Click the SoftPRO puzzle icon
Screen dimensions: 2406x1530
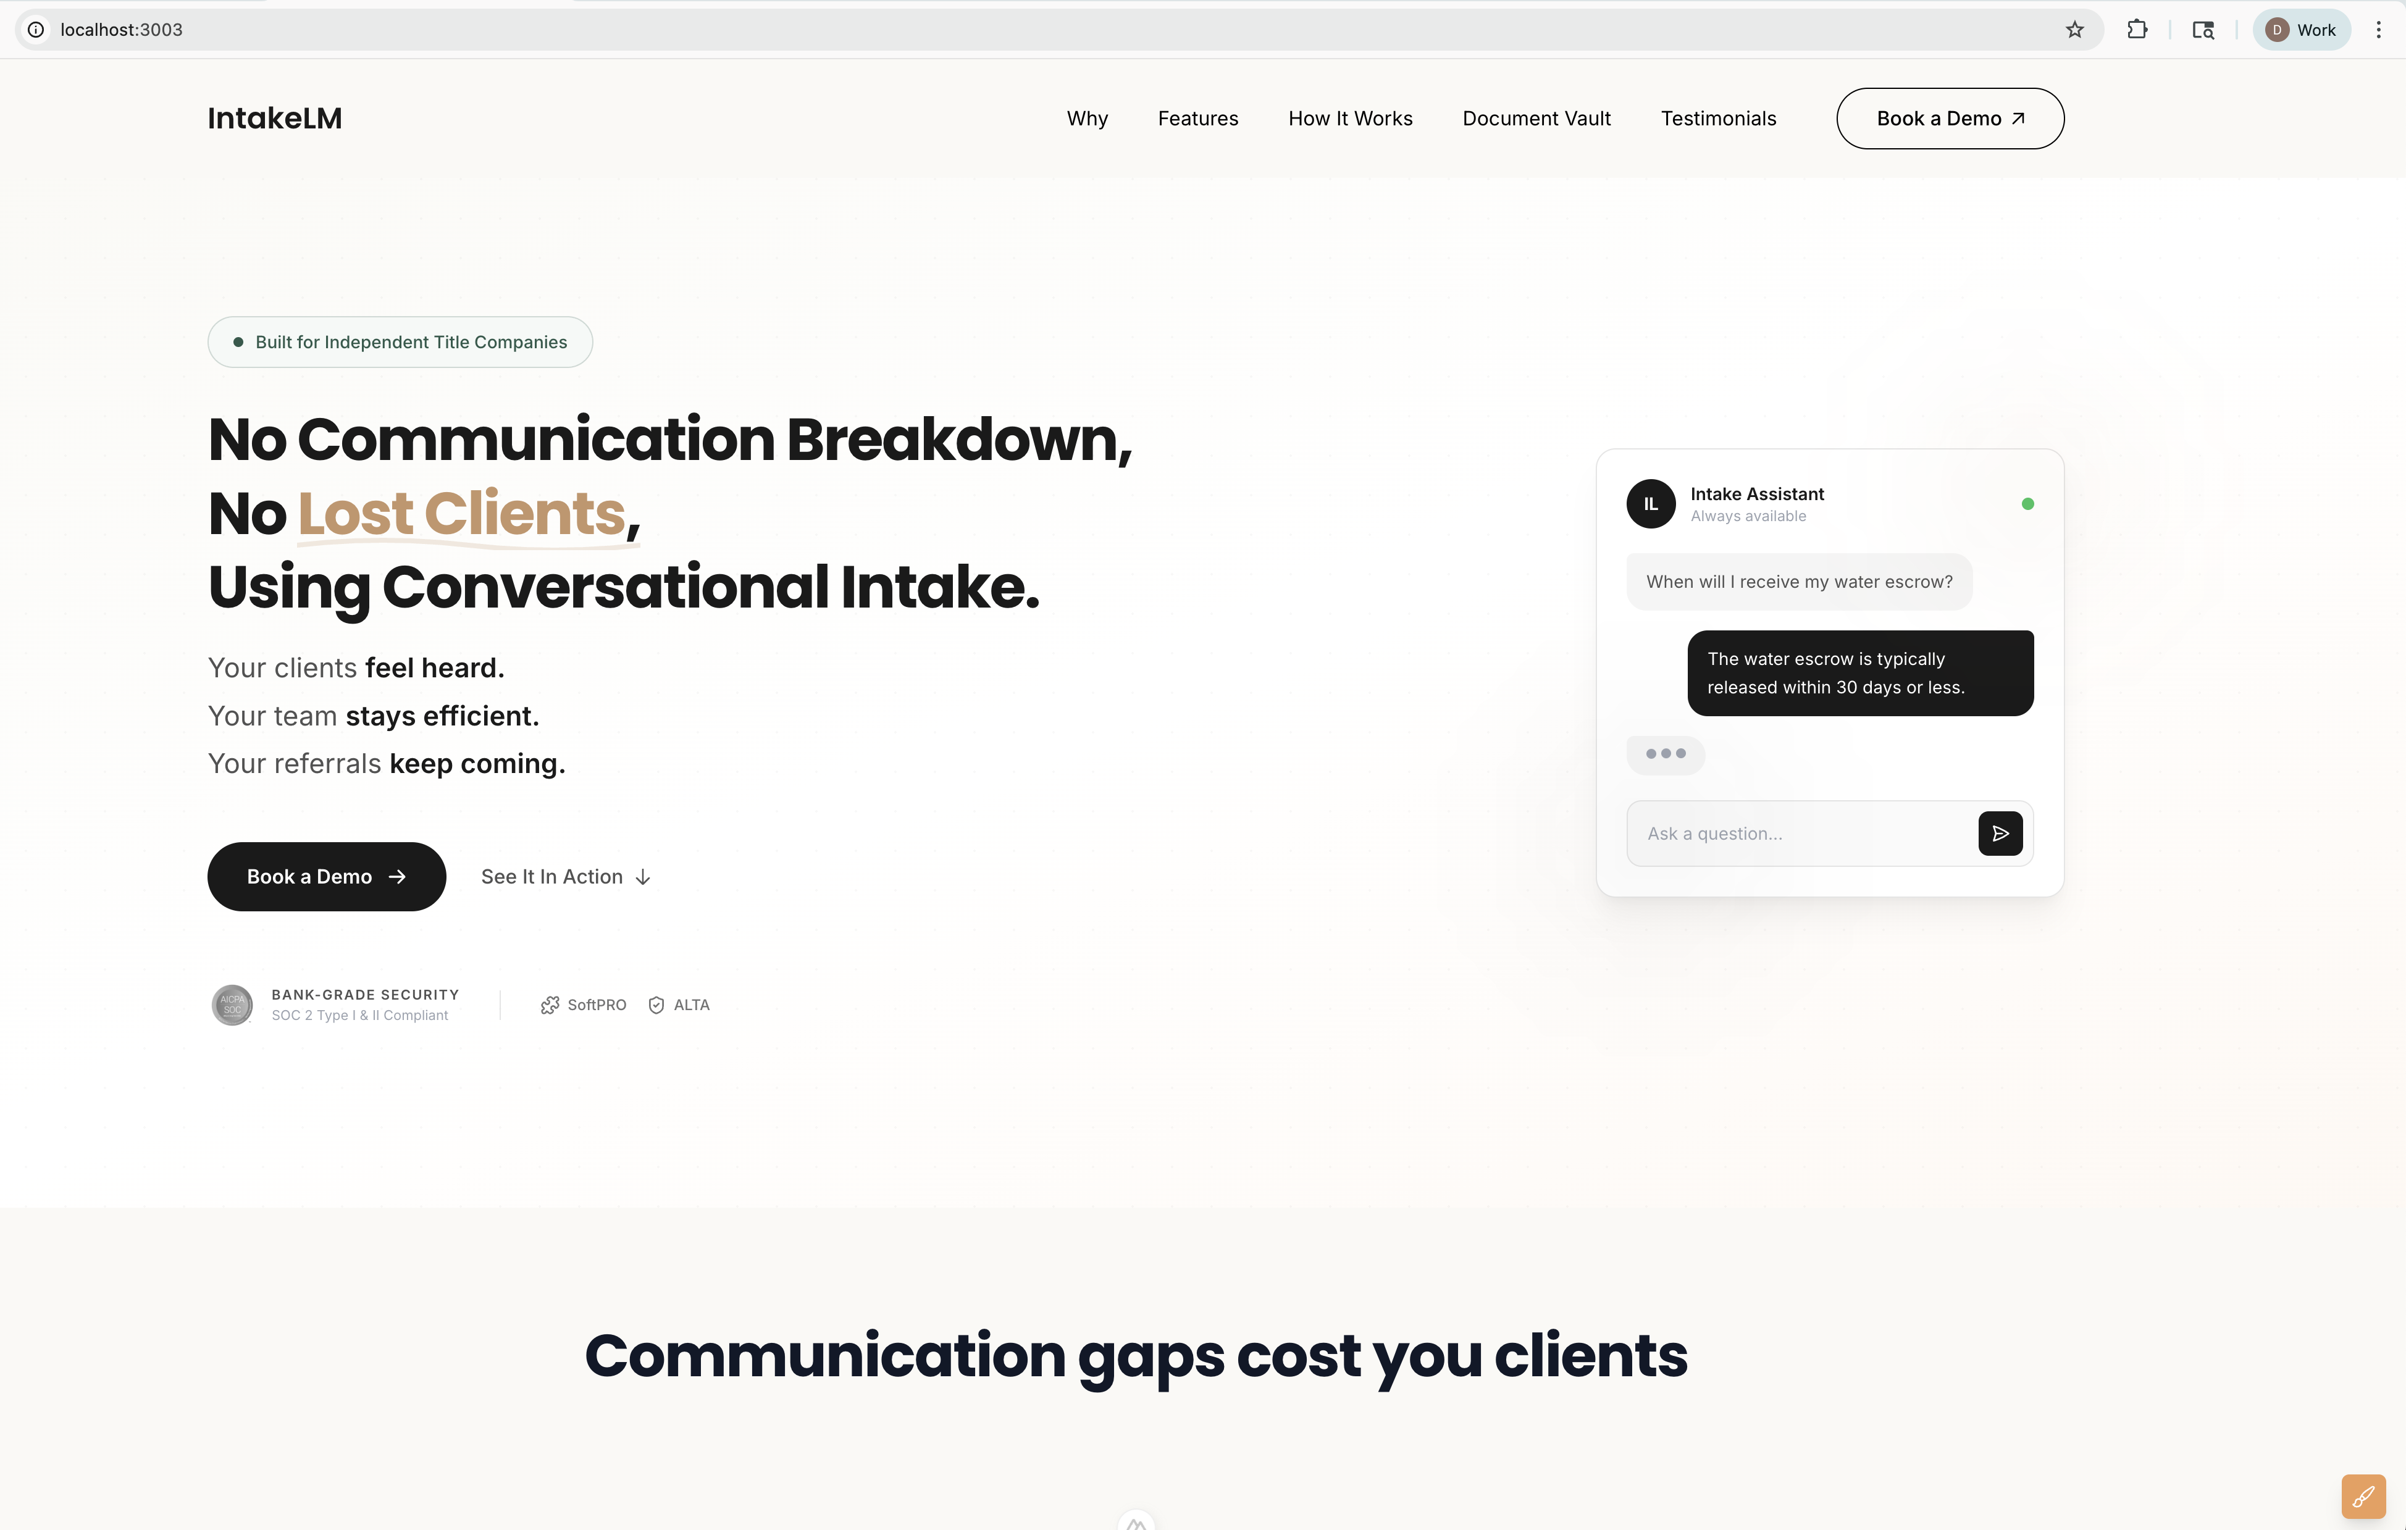pyautogui.click(x=550, y=1005)
